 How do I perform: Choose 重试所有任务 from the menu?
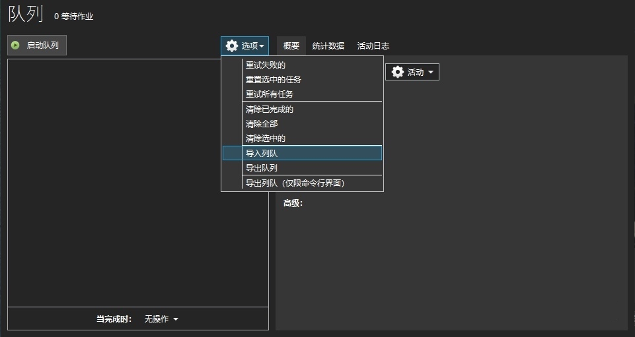[x=302, y=94]
